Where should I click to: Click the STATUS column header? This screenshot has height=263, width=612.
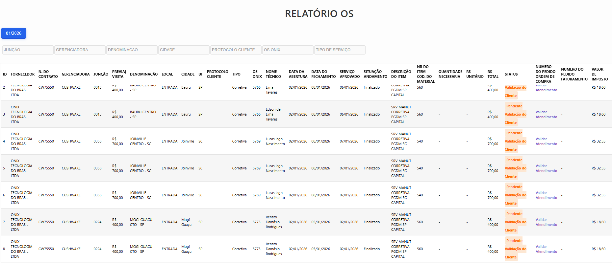pos(511,74)
